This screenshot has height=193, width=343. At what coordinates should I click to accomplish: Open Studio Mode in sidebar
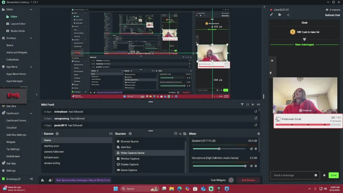click(18, 31)
